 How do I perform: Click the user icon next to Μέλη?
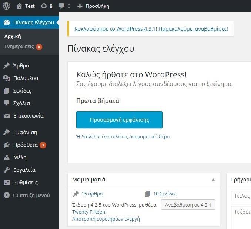[x=7, y=157]
